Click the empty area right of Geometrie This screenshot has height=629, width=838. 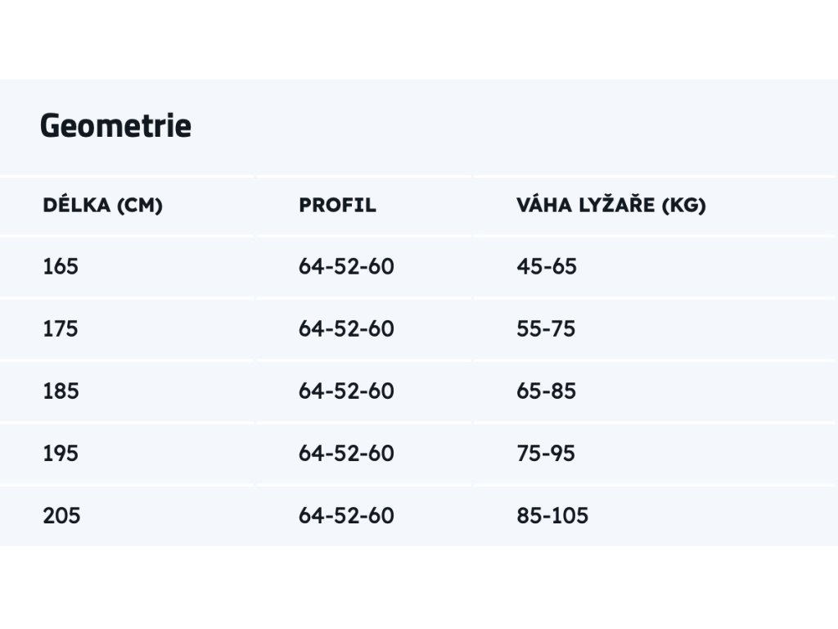(x=513, y=126)
